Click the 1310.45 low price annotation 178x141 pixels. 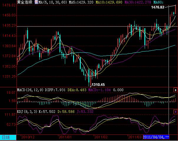(x=98, y=84)
